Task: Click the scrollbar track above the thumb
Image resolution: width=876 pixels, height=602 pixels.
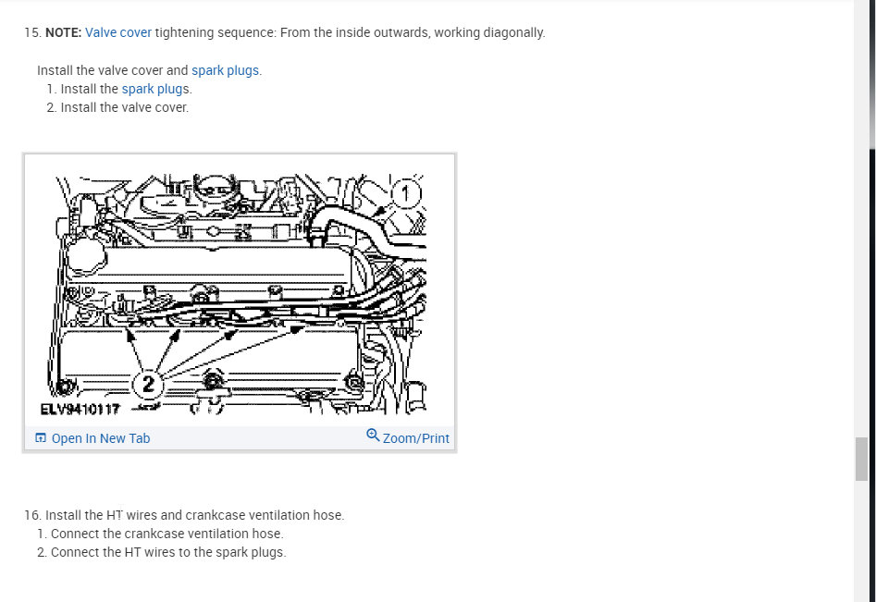Action: click(x=861, y=224)
